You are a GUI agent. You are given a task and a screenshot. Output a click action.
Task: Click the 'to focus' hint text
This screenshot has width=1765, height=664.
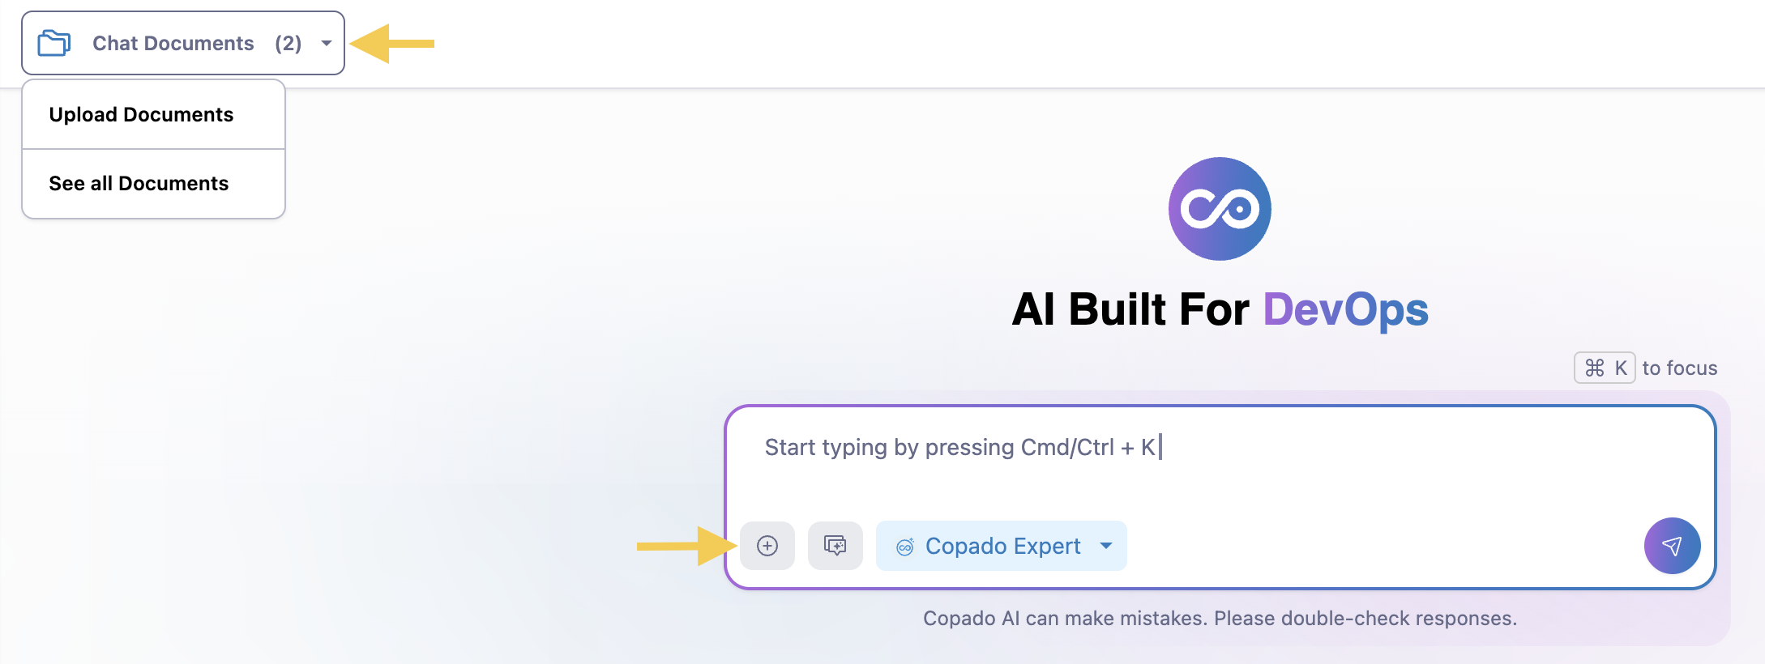pyautogui.click(x=1679, y=368)
